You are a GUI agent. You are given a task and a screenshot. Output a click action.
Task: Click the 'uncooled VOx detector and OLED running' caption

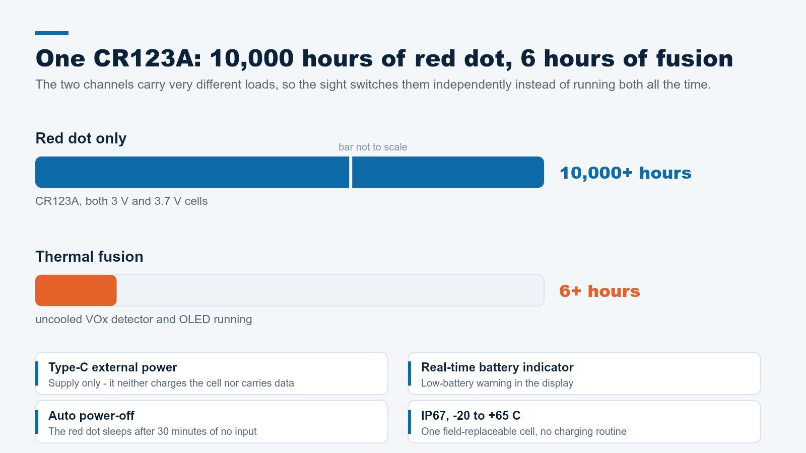pos(144,320)
